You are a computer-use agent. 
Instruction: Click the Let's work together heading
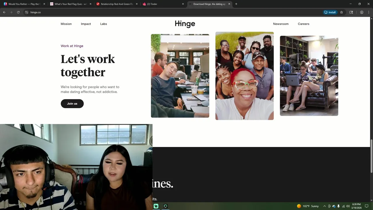click(87, 66)
